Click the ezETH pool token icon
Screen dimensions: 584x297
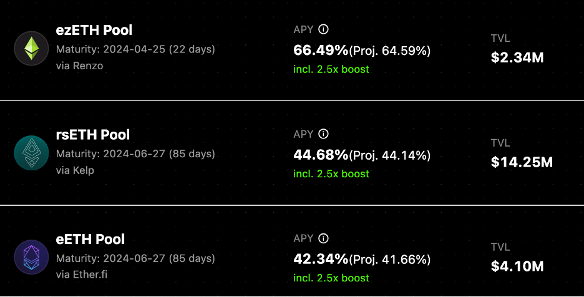31,49
